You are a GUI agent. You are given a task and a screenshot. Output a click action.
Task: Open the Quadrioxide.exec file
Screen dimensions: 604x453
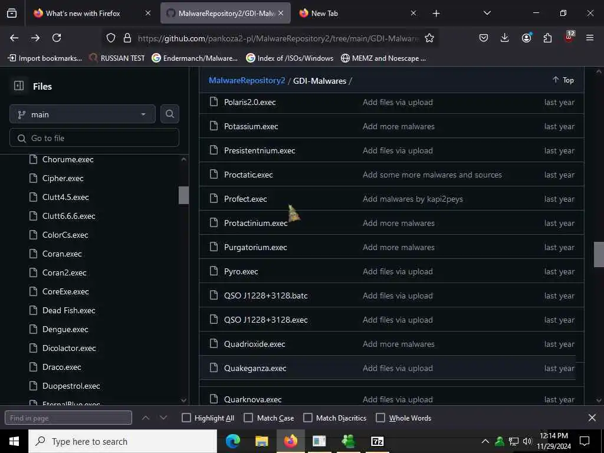point(255,344)
